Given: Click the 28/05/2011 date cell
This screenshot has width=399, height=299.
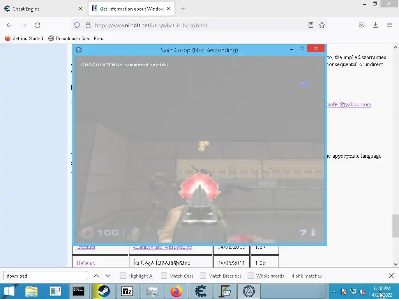Looking at the screenshot, I should click(x=231, y=263).
